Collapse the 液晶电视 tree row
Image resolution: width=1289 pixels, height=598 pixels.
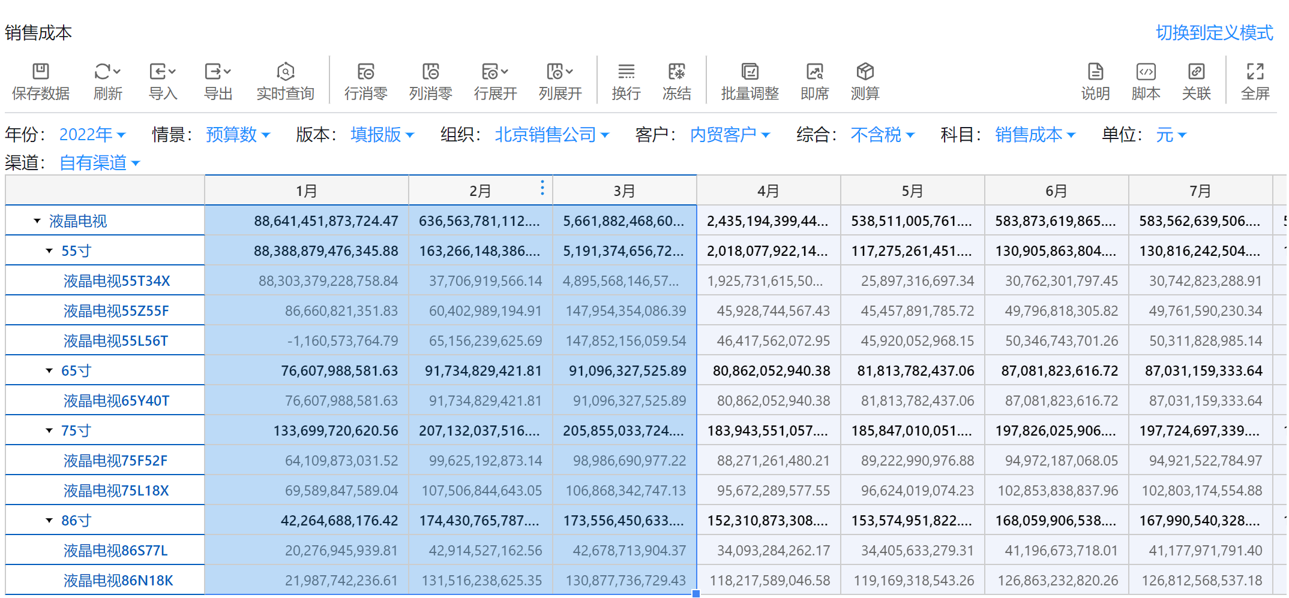(x=37, y=221)
